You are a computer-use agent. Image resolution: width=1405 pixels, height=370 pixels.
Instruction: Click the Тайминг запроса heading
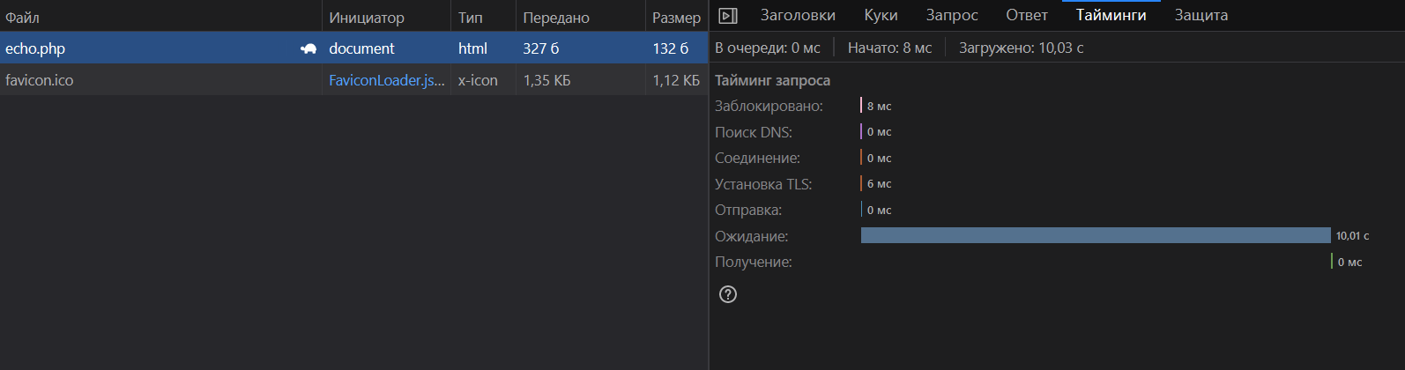[772, 80]
